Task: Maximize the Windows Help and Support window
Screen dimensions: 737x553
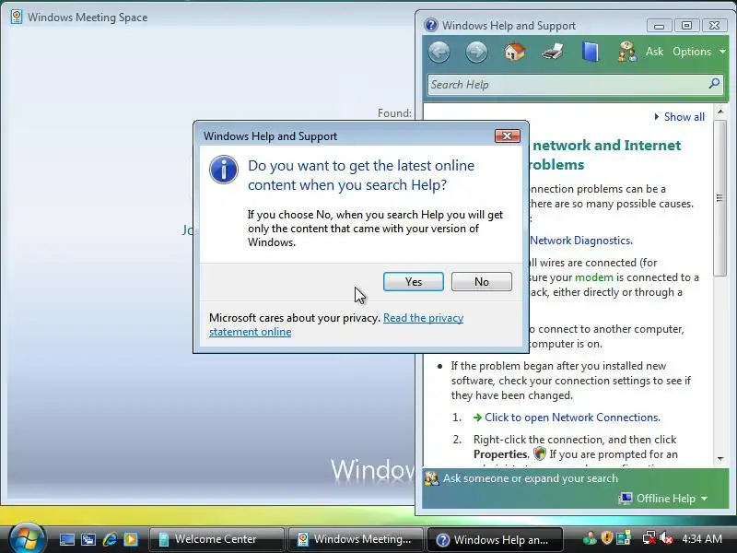Action: coord(686,26)
